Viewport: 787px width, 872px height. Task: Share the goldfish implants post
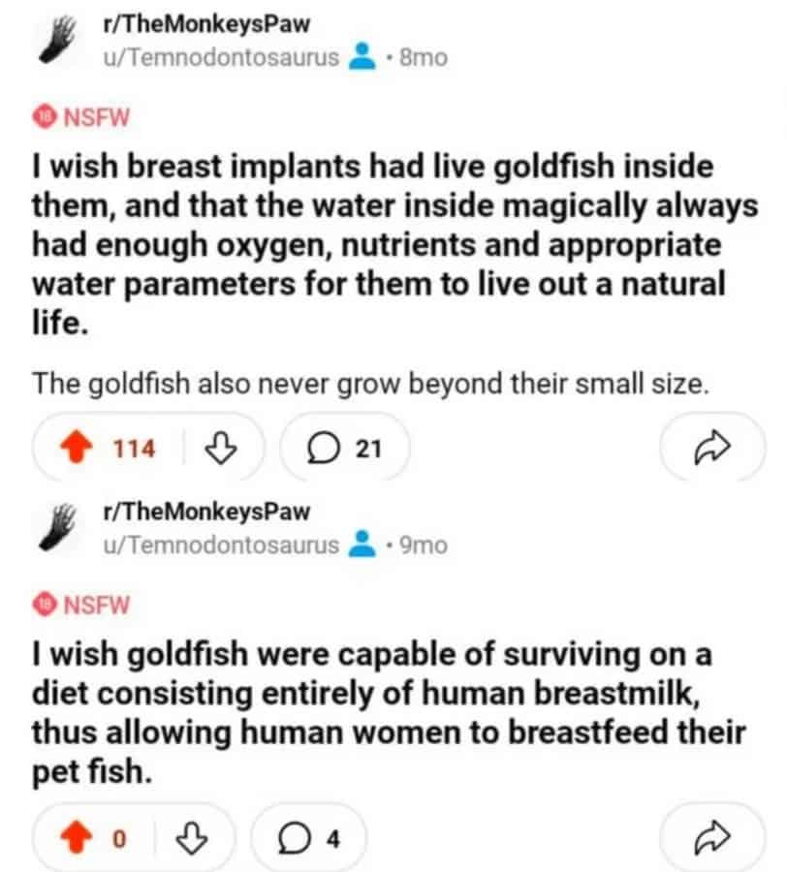point(712,448)
